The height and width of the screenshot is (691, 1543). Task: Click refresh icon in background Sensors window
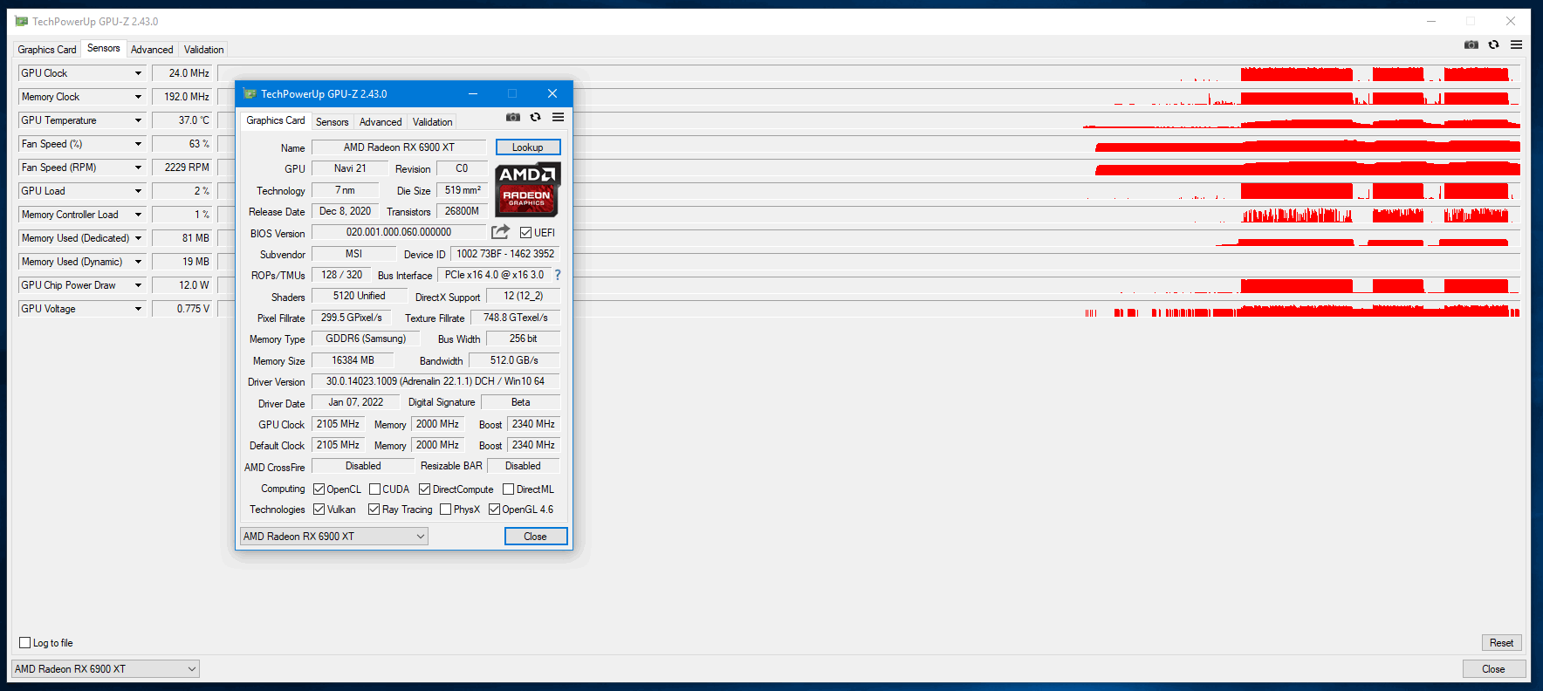click(x=1494, y=44)
